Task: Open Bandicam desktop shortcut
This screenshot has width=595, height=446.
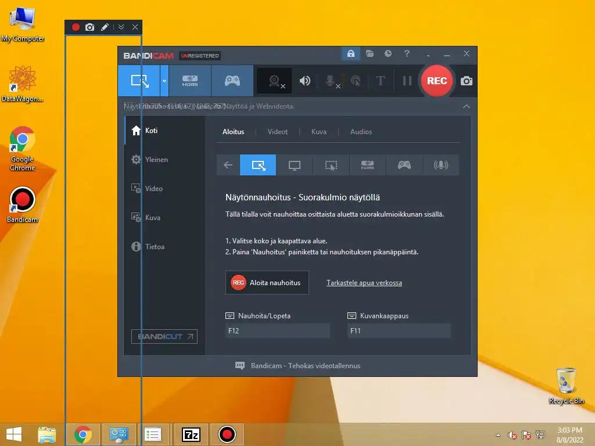Action: coord(23,205)
